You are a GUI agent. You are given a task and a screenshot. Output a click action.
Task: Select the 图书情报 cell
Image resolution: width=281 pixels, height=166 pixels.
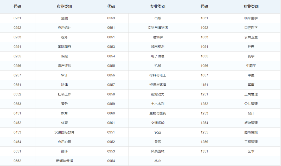[x=251, y=132]
